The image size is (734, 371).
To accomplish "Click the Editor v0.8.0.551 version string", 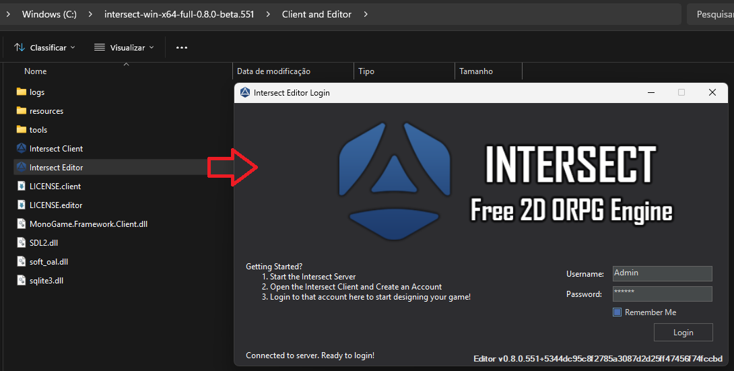I will (x=598, y=359).
